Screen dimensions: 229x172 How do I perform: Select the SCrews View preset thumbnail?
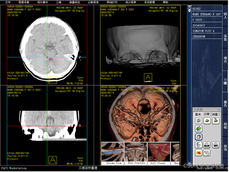click(x=113, y=154)
